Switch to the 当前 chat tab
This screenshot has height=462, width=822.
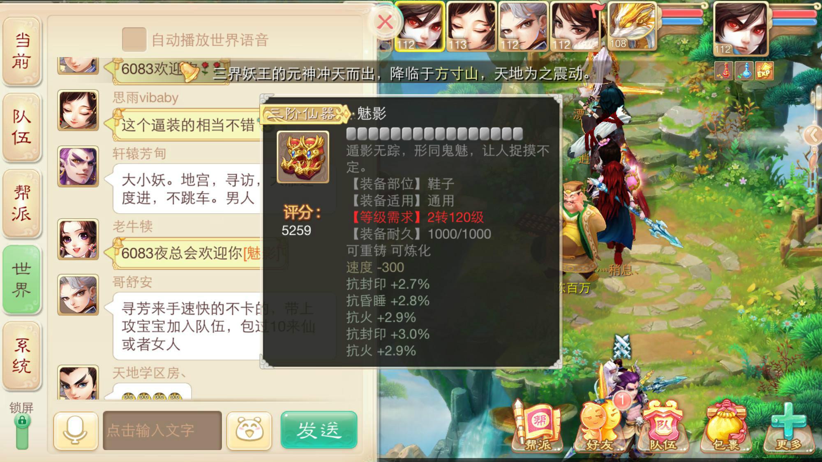(22, 51)
